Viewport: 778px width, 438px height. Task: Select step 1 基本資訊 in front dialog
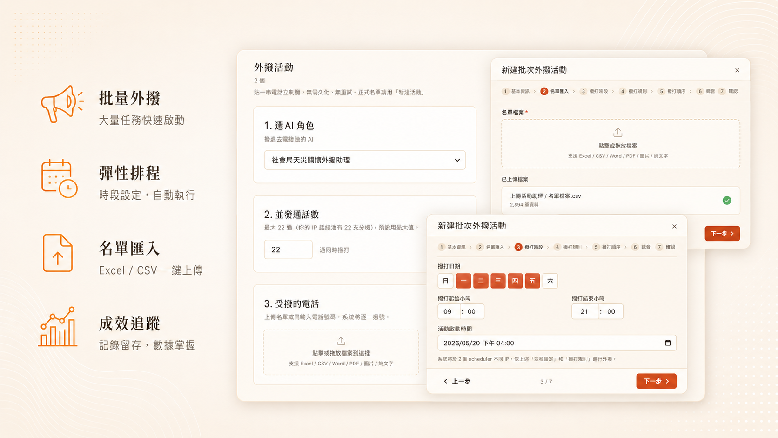[x=452, y=247]
